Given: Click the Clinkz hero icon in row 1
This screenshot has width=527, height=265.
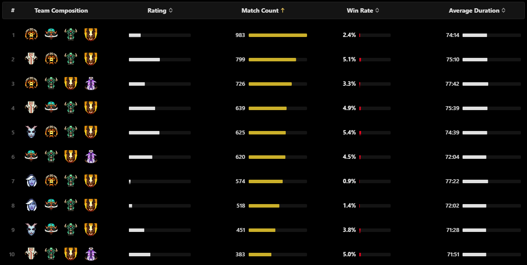Looking at the screenshot, I should click(31, 34).
